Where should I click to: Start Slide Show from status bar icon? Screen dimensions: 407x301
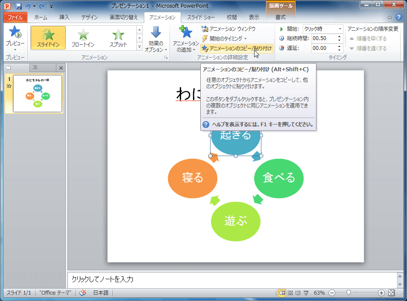tap(306, 293)
